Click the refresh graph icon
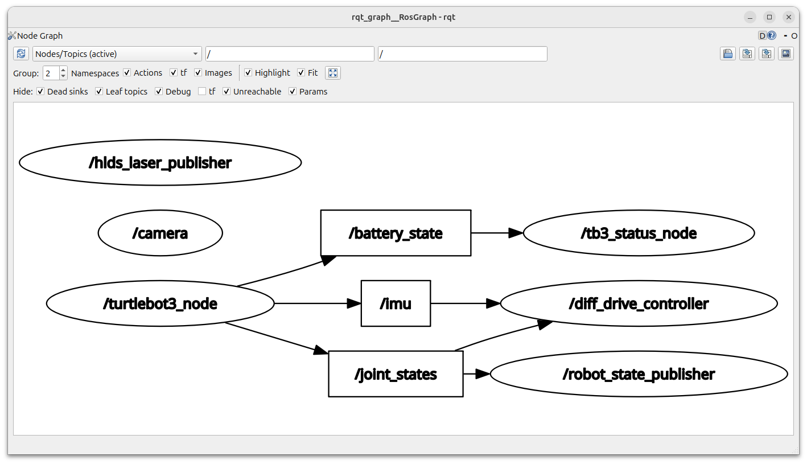This screenshot has width=807, height=464. click(21, 54)
